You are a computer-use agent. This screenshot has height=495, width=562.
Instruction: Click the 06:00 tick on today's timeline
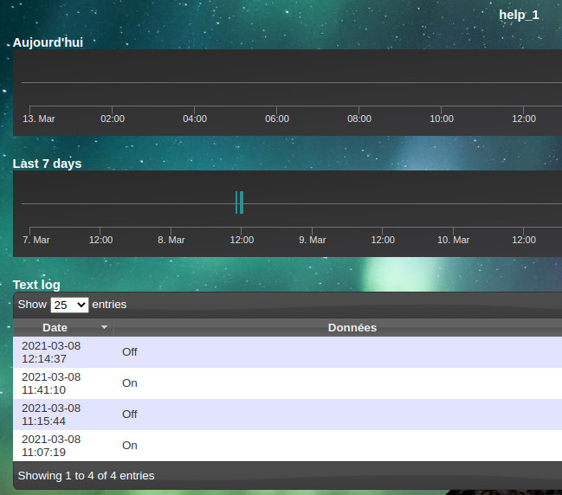(x=277, y=119)
